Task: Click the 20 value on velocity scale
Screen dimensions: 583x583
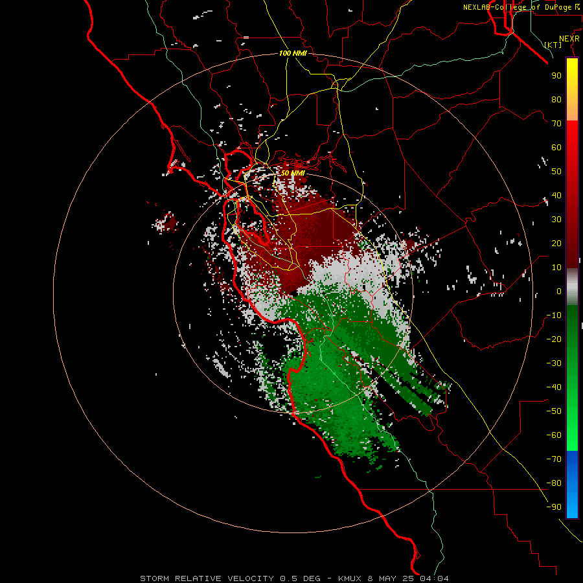Action: 556,243
